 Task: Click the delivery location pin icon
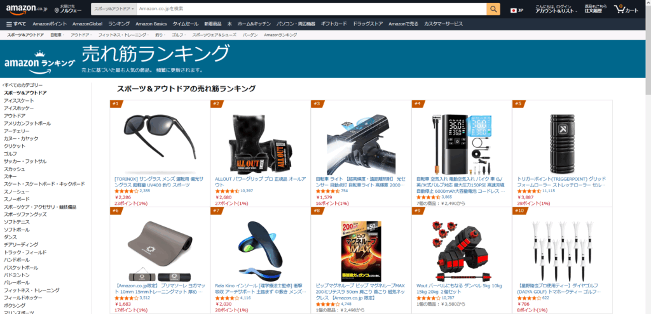pos(57,10)
